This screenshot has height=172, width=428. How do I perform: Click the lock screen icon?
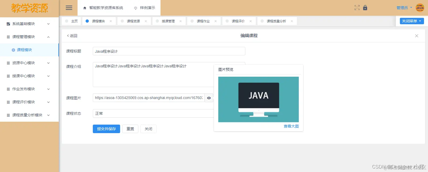click(365, 8)
